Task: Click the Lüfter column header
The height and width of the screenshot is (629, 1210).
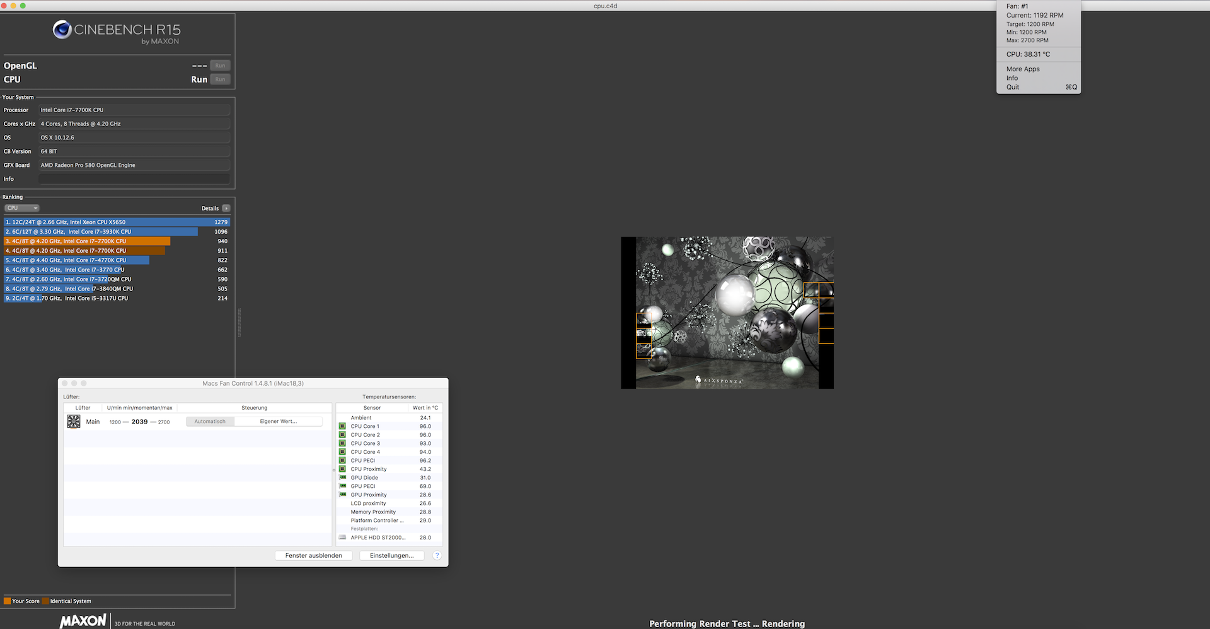Action: pyautogui.click(x=83, y=408)
